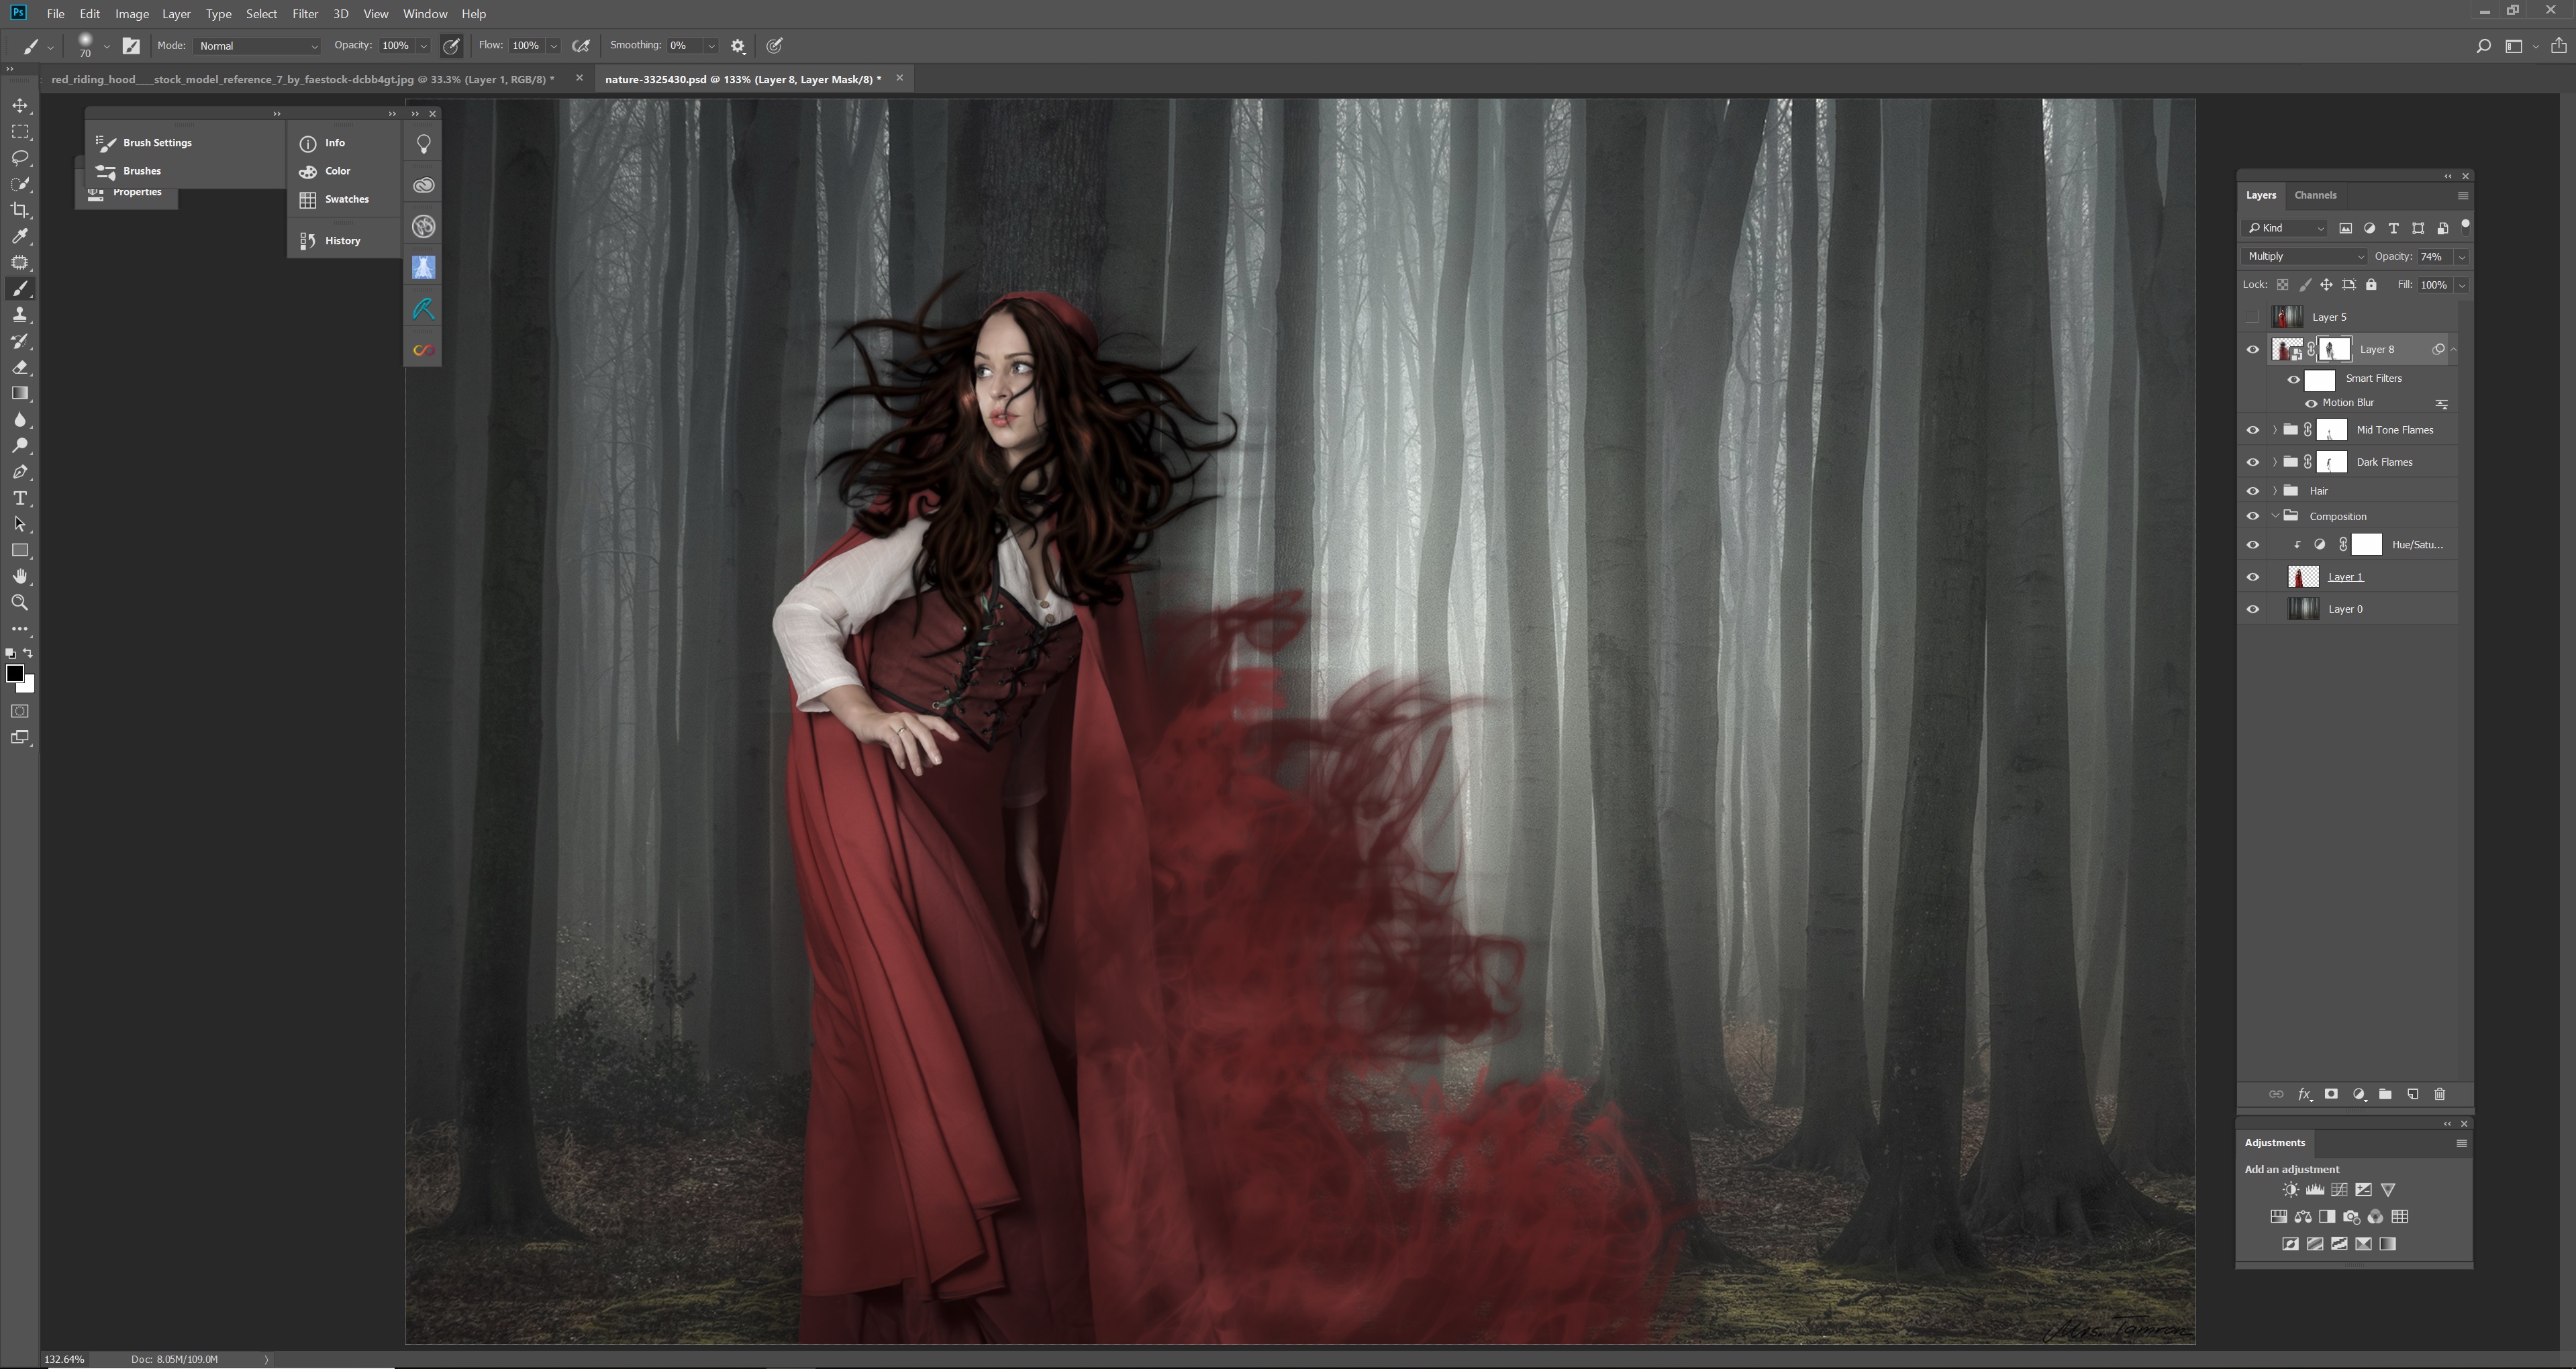Select the Lasso tool

pyautogui.click(x=19, y=158)
